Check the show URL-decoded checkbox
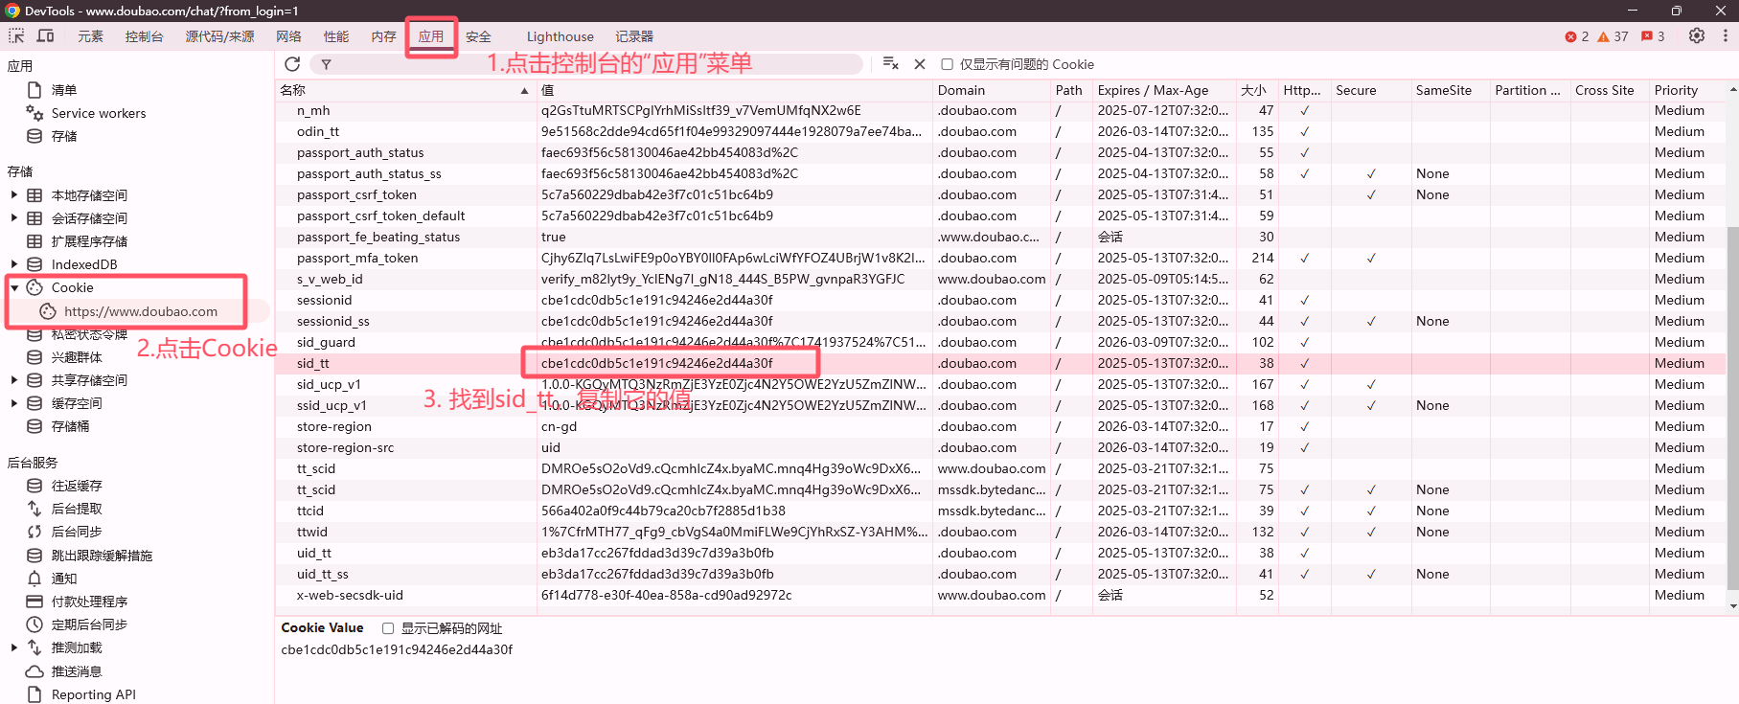The width and height of the screenshot is (1739, 704). point(388,628)
